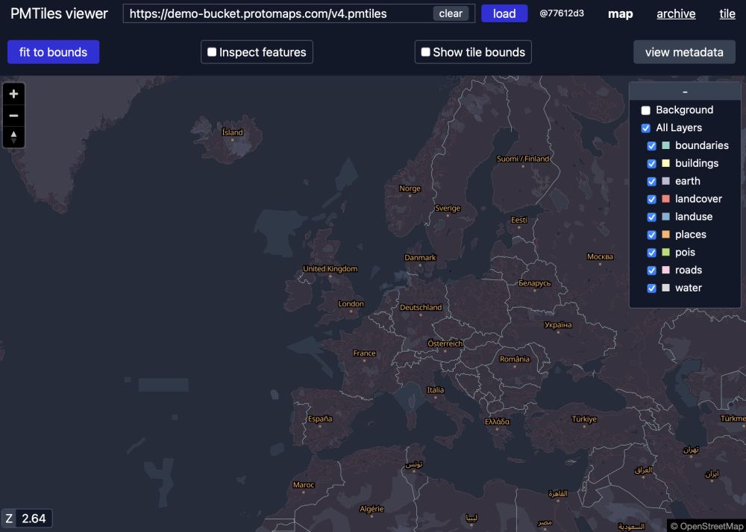Click the landuse blue color swatch
The image size is (746, 532).
click(x=666, y=217)
